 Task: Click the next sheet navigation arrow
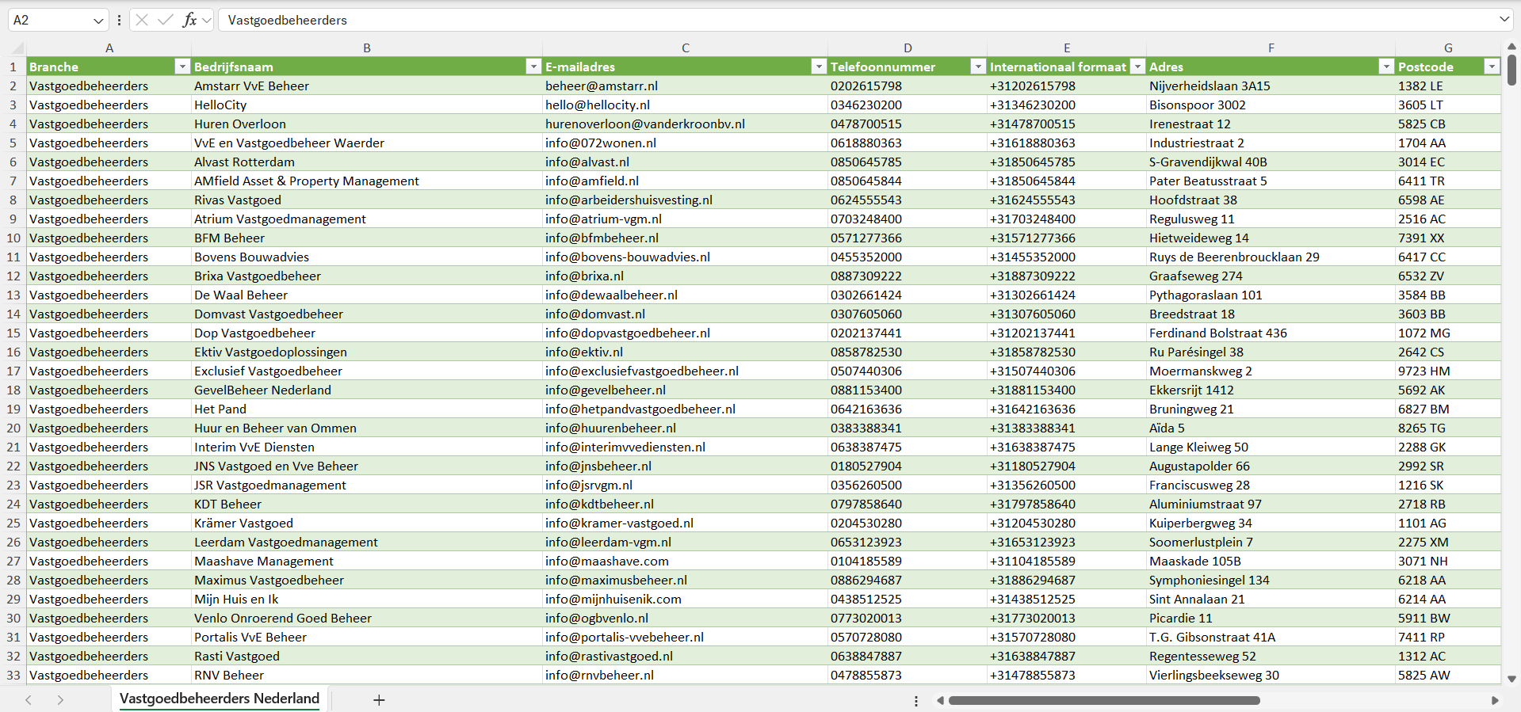(x=60, y=700)
